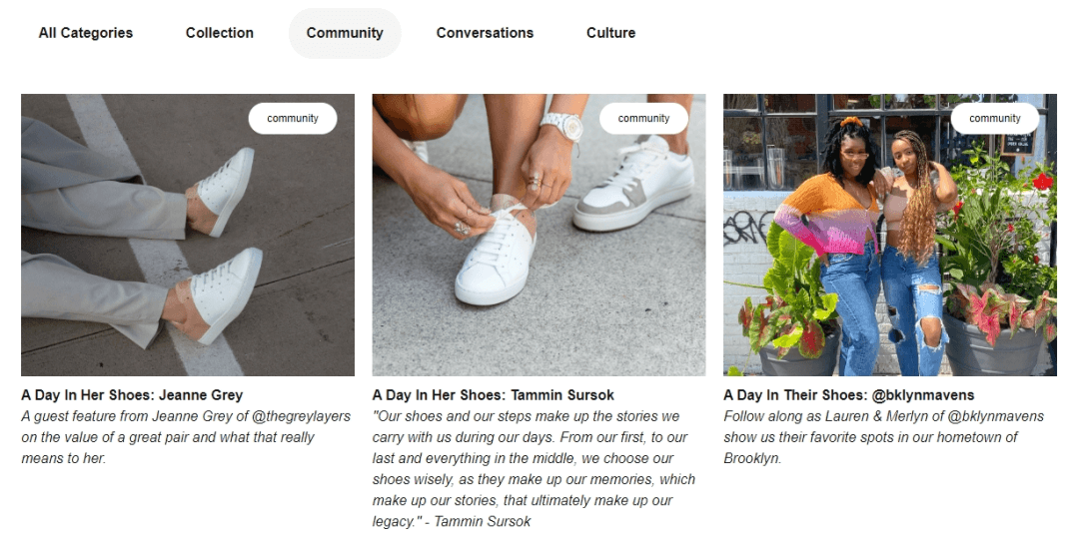Image resolution: width=1079 pixels, height=550 pixels.
Task: Click community tag on Jeanne Grey post
Action: [293, 118]
